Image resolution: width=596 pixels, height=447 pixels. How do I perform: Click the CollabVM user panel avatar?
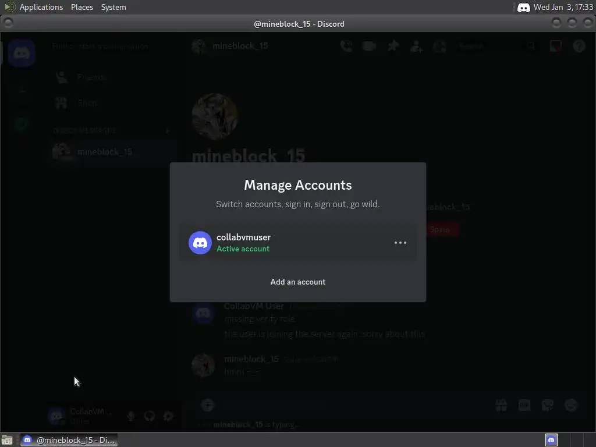[x=56, y=416]
